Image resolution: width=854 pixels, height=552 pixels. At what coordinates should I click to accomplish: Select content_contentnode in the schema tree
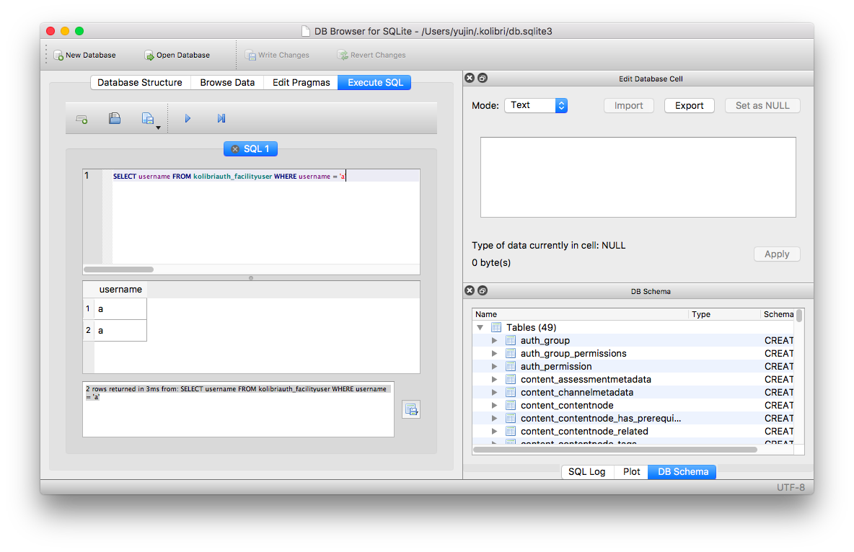point(633,406)
